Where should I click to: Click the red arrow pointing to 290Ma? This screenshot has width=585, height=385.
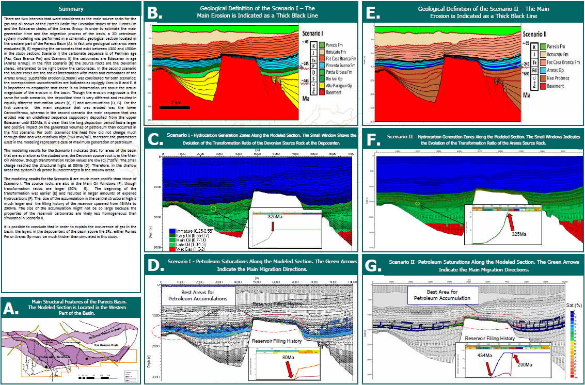point(516,358)
